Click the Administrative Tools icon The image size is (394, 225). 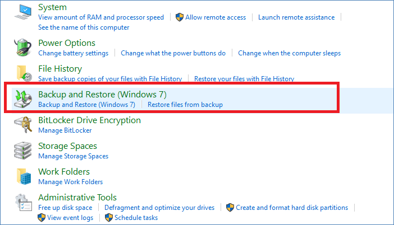[x=23, y=203]
